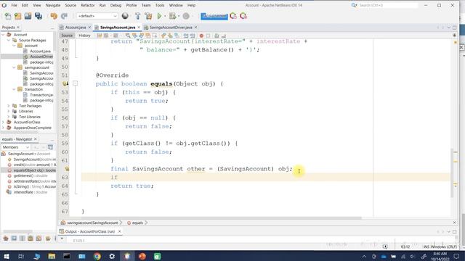The width and height of the screenshot is (465, 261).
Task: Select AppearsOnceComplete project in tree
Action: coord(32,128)
